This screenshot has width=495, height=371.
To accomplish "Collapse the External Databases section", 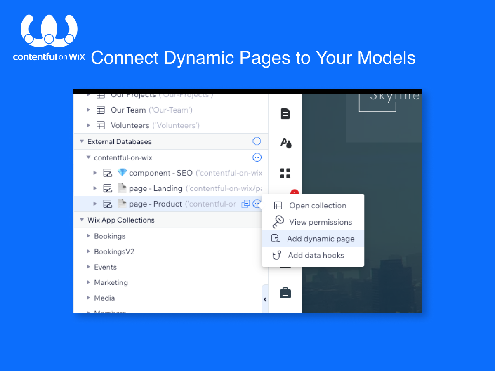I will [81, 141].
